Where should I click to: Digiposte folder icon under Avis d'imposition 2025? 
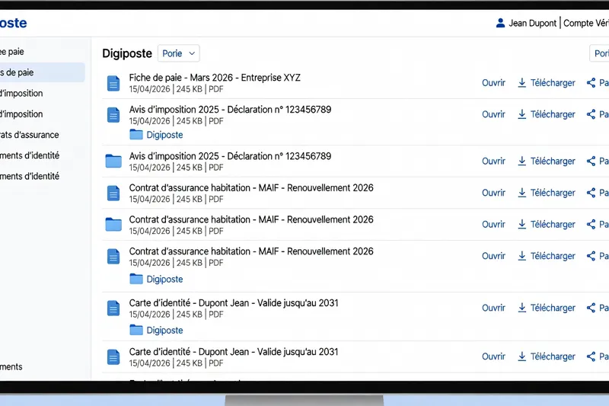[x=136, y=134]
